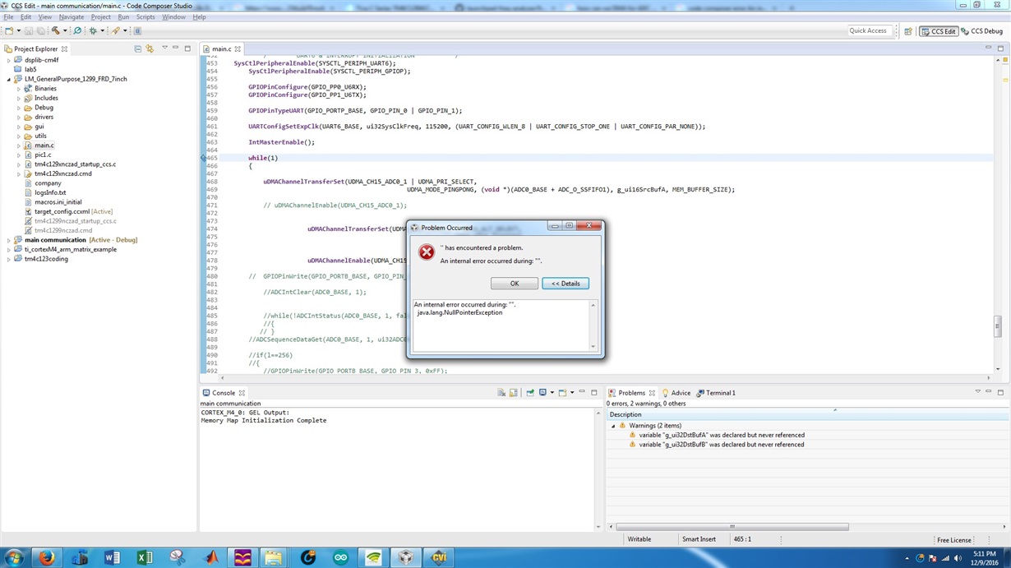This screenshot has height=568, width=1011.
Task: Select the CCS Edit perspective button
Action: (939, 31)
